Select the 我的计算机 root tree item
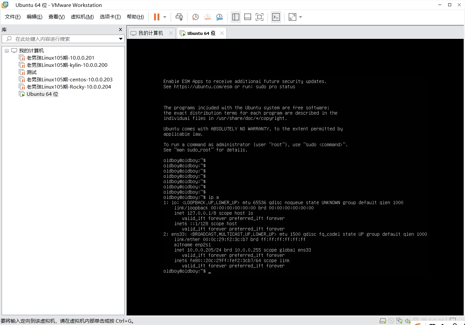 (x=31, y=51)
